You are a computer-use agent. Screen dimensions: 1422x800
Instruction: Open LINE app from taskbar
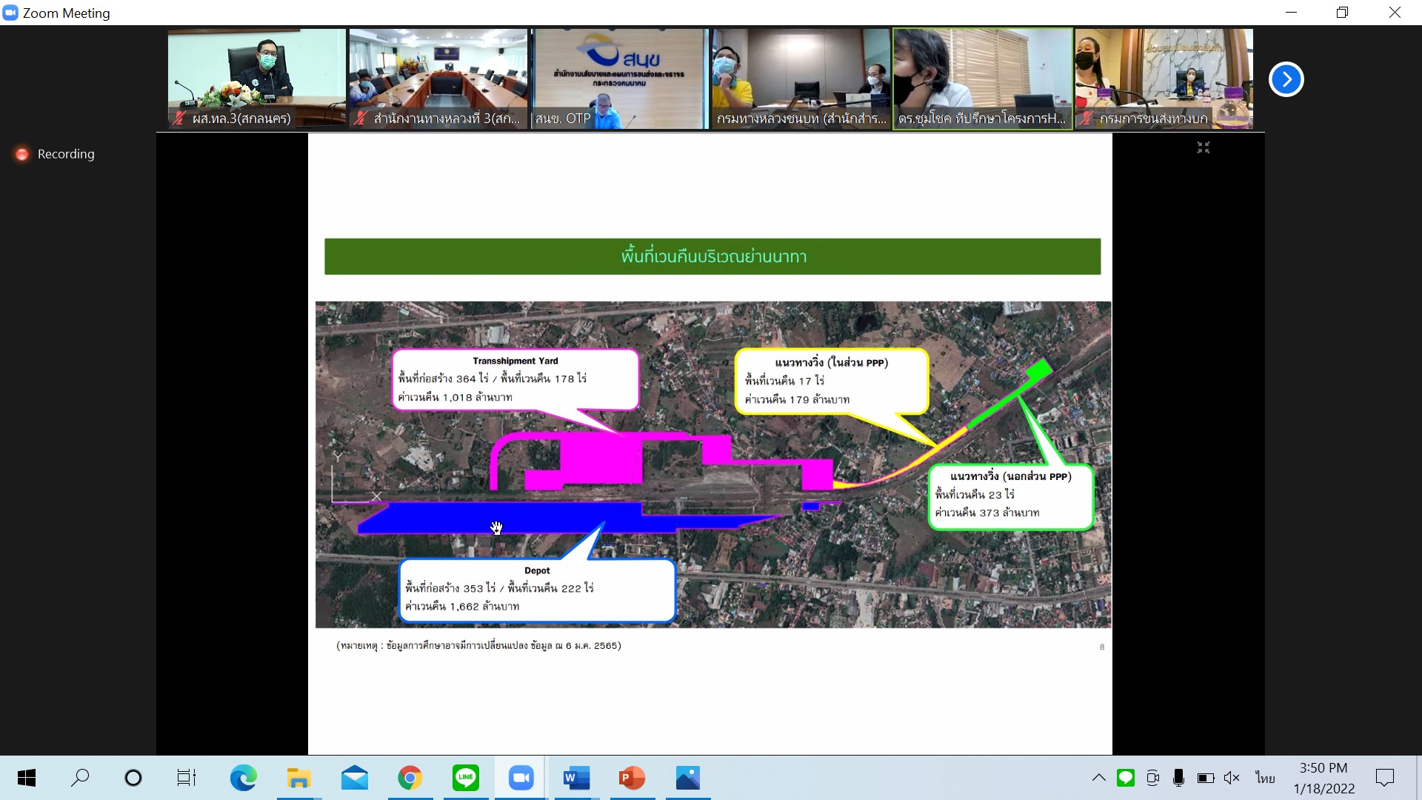[465, 778]
